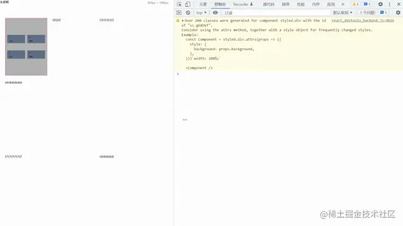Expand the warning message disclosure triangle
The height and width of the screenshot is (226, 403).
coord(183,21)
